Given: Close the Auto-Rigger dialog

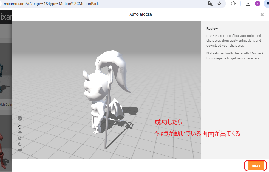Looking at the screenshot, I should tap(262, 15).
